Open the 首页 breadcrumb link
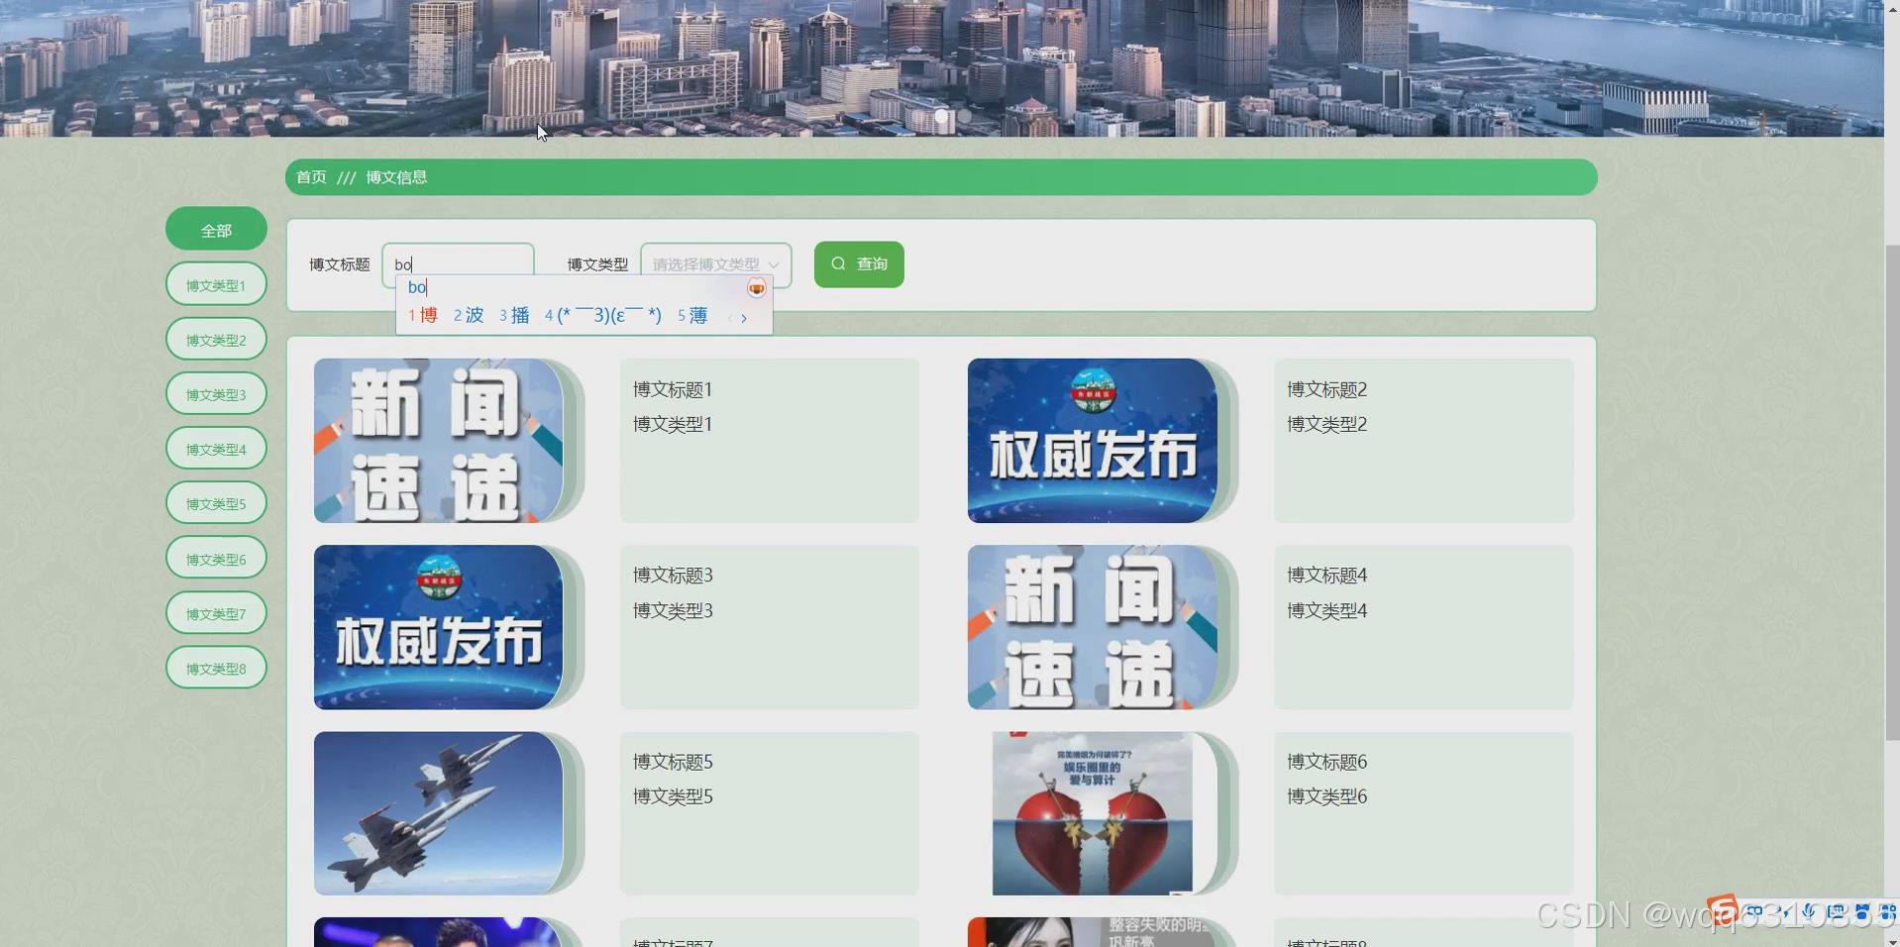The image size is (1900, 947). [309, 177]
